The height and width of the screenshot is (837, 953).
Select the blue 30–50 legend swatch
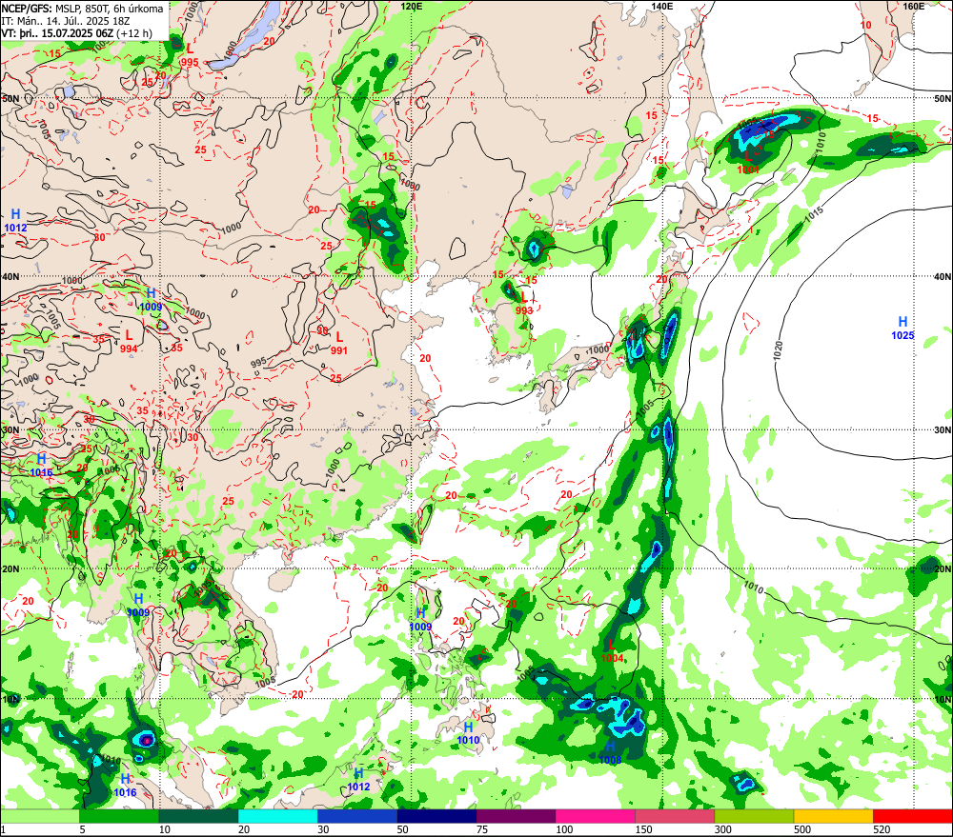tap(357, 816)
